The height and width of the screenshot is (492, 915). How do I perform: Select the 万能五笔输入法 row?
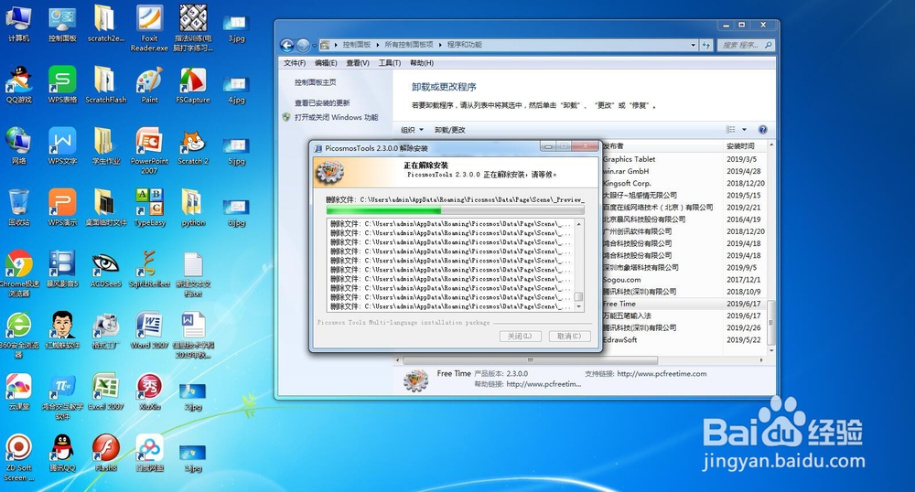point(684,316)
